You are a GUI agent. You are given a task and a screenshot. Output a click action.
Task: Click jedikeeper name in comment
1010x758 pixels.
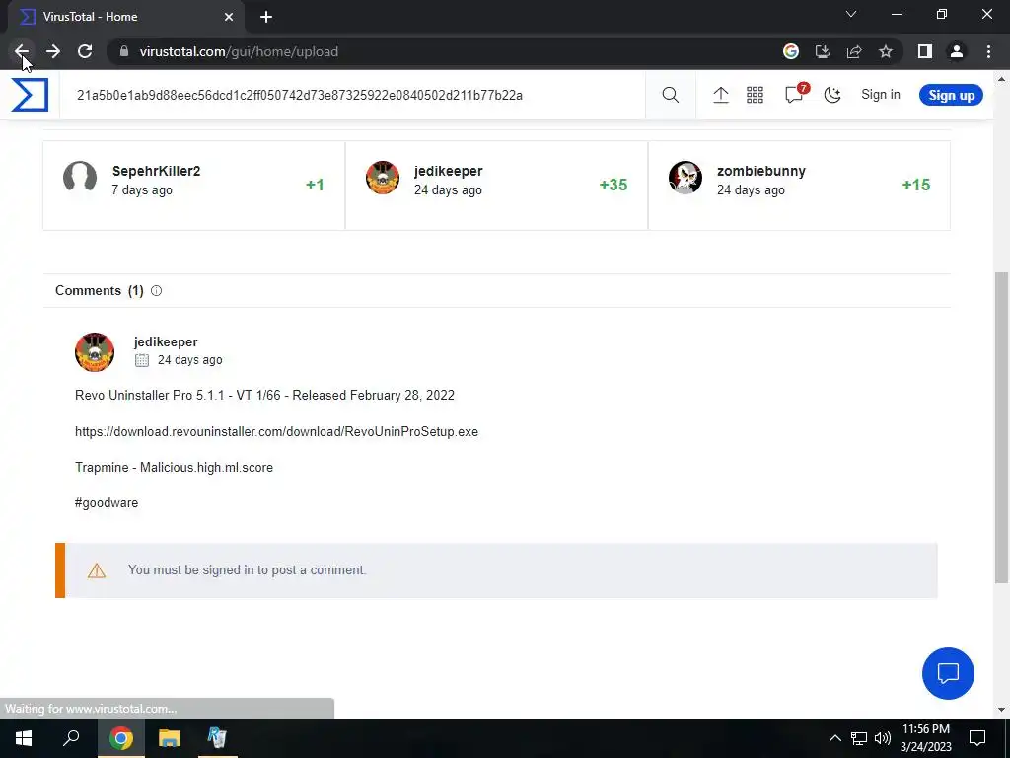pyautogui.click(x=166, y=342)
